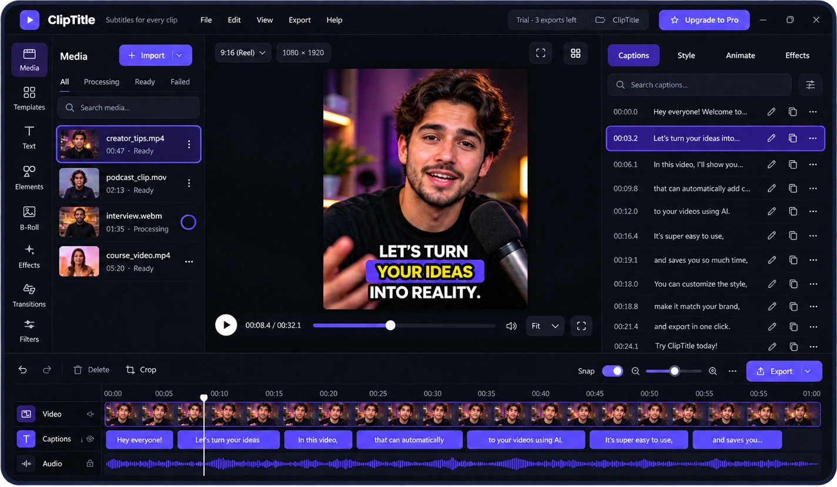Zoom in the timeline with magnifier plus

[712, 371]
